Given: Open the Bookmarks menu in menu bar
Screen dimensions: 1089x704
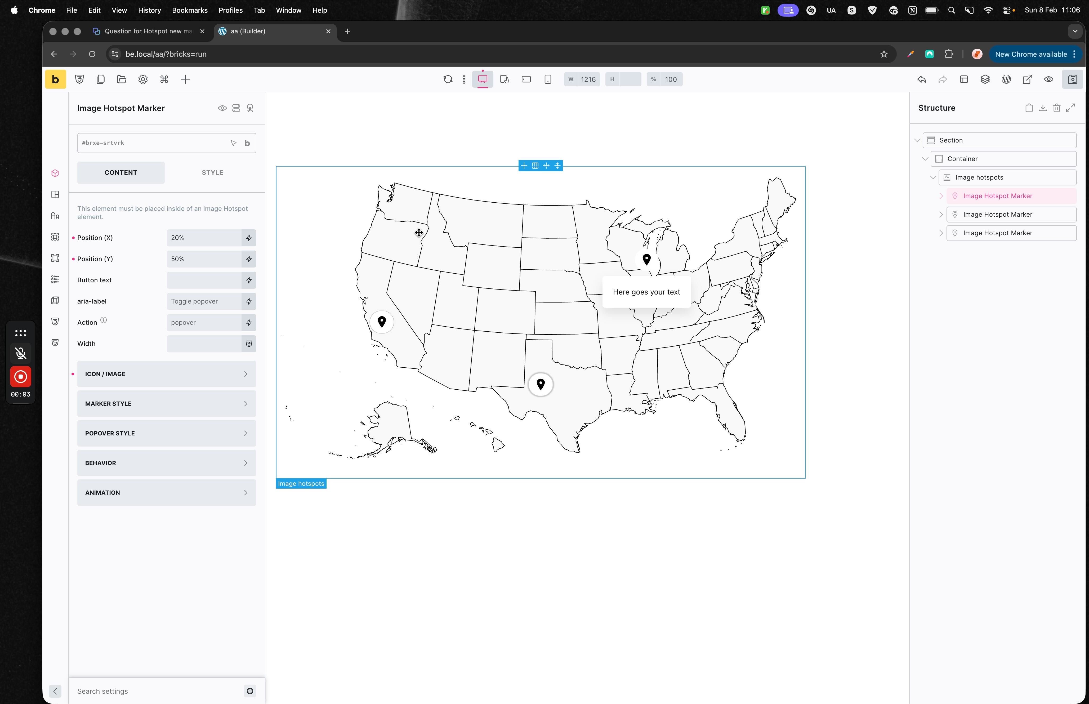Looking at the screenshot, I should click(190, 10).
